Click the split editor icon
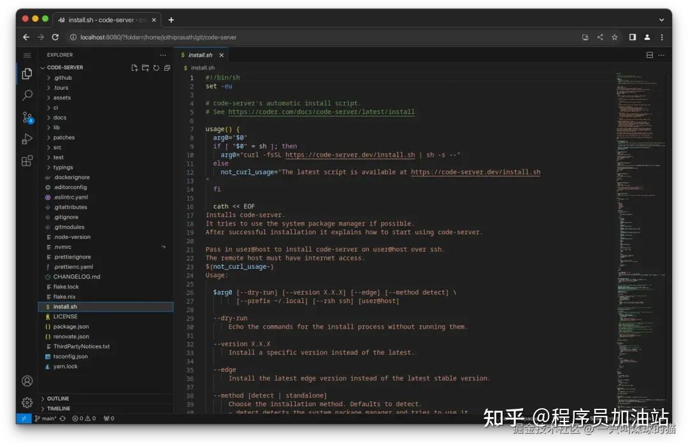Screen dimensions: 688x447 [650, 55]
